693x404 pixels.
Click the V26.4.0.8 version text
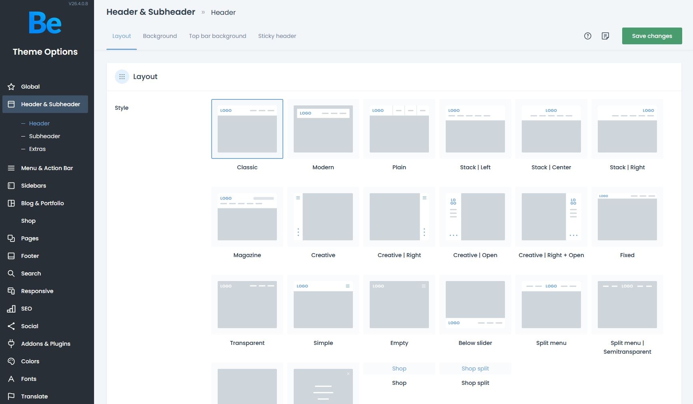tap(78, 4)
